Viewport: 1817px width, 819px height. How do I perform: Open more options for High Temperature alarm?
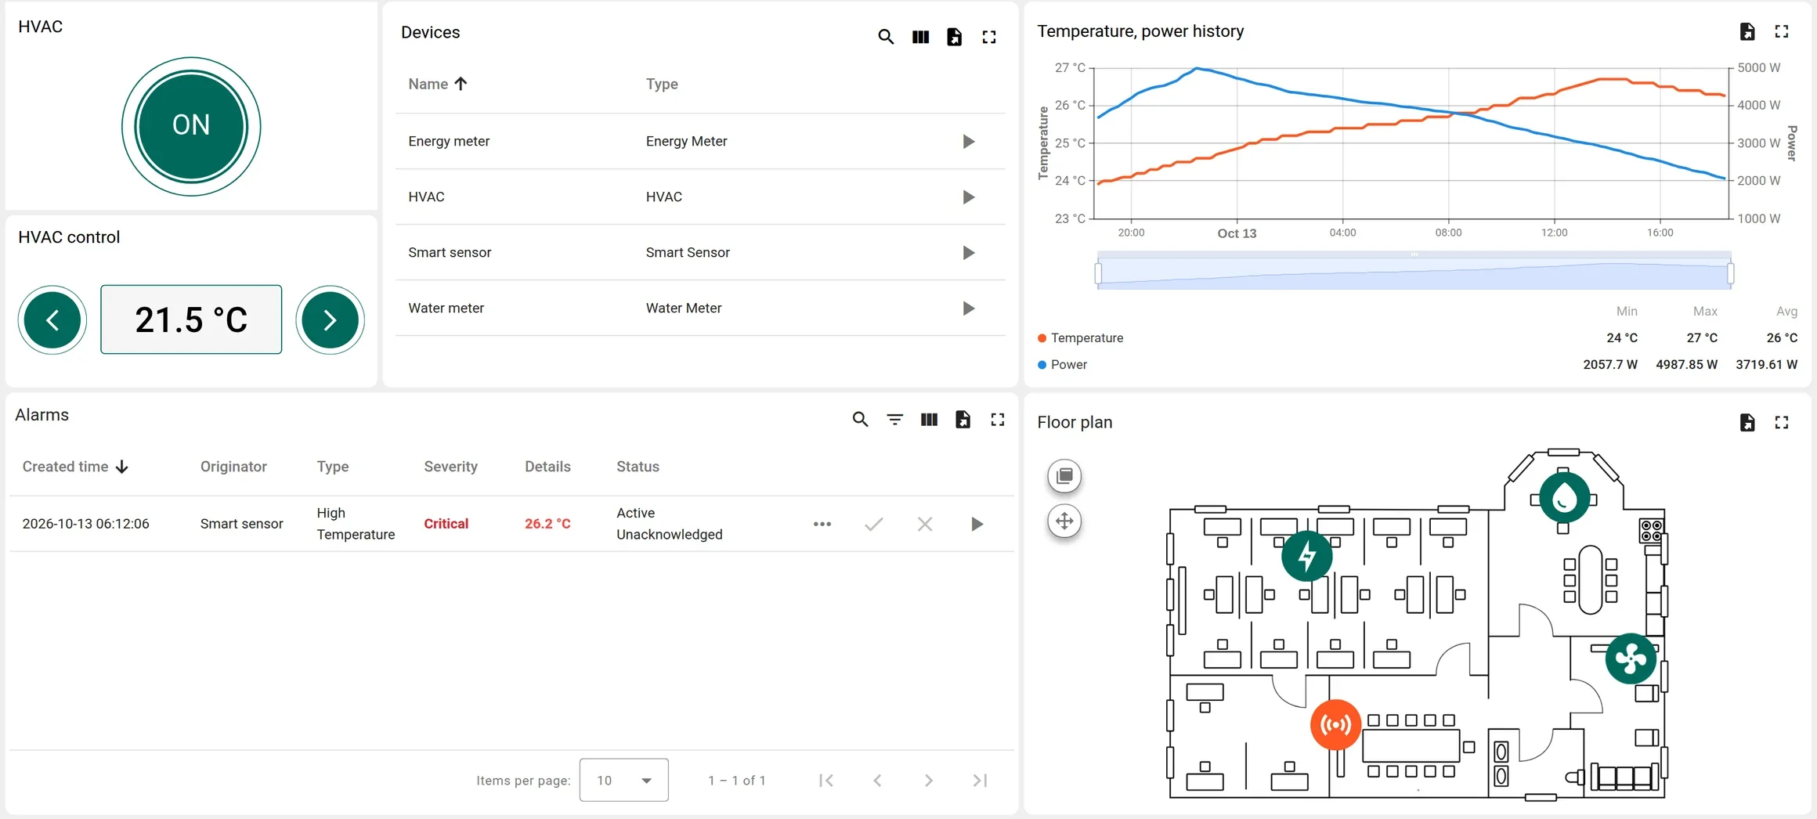(x=822, y=524)
